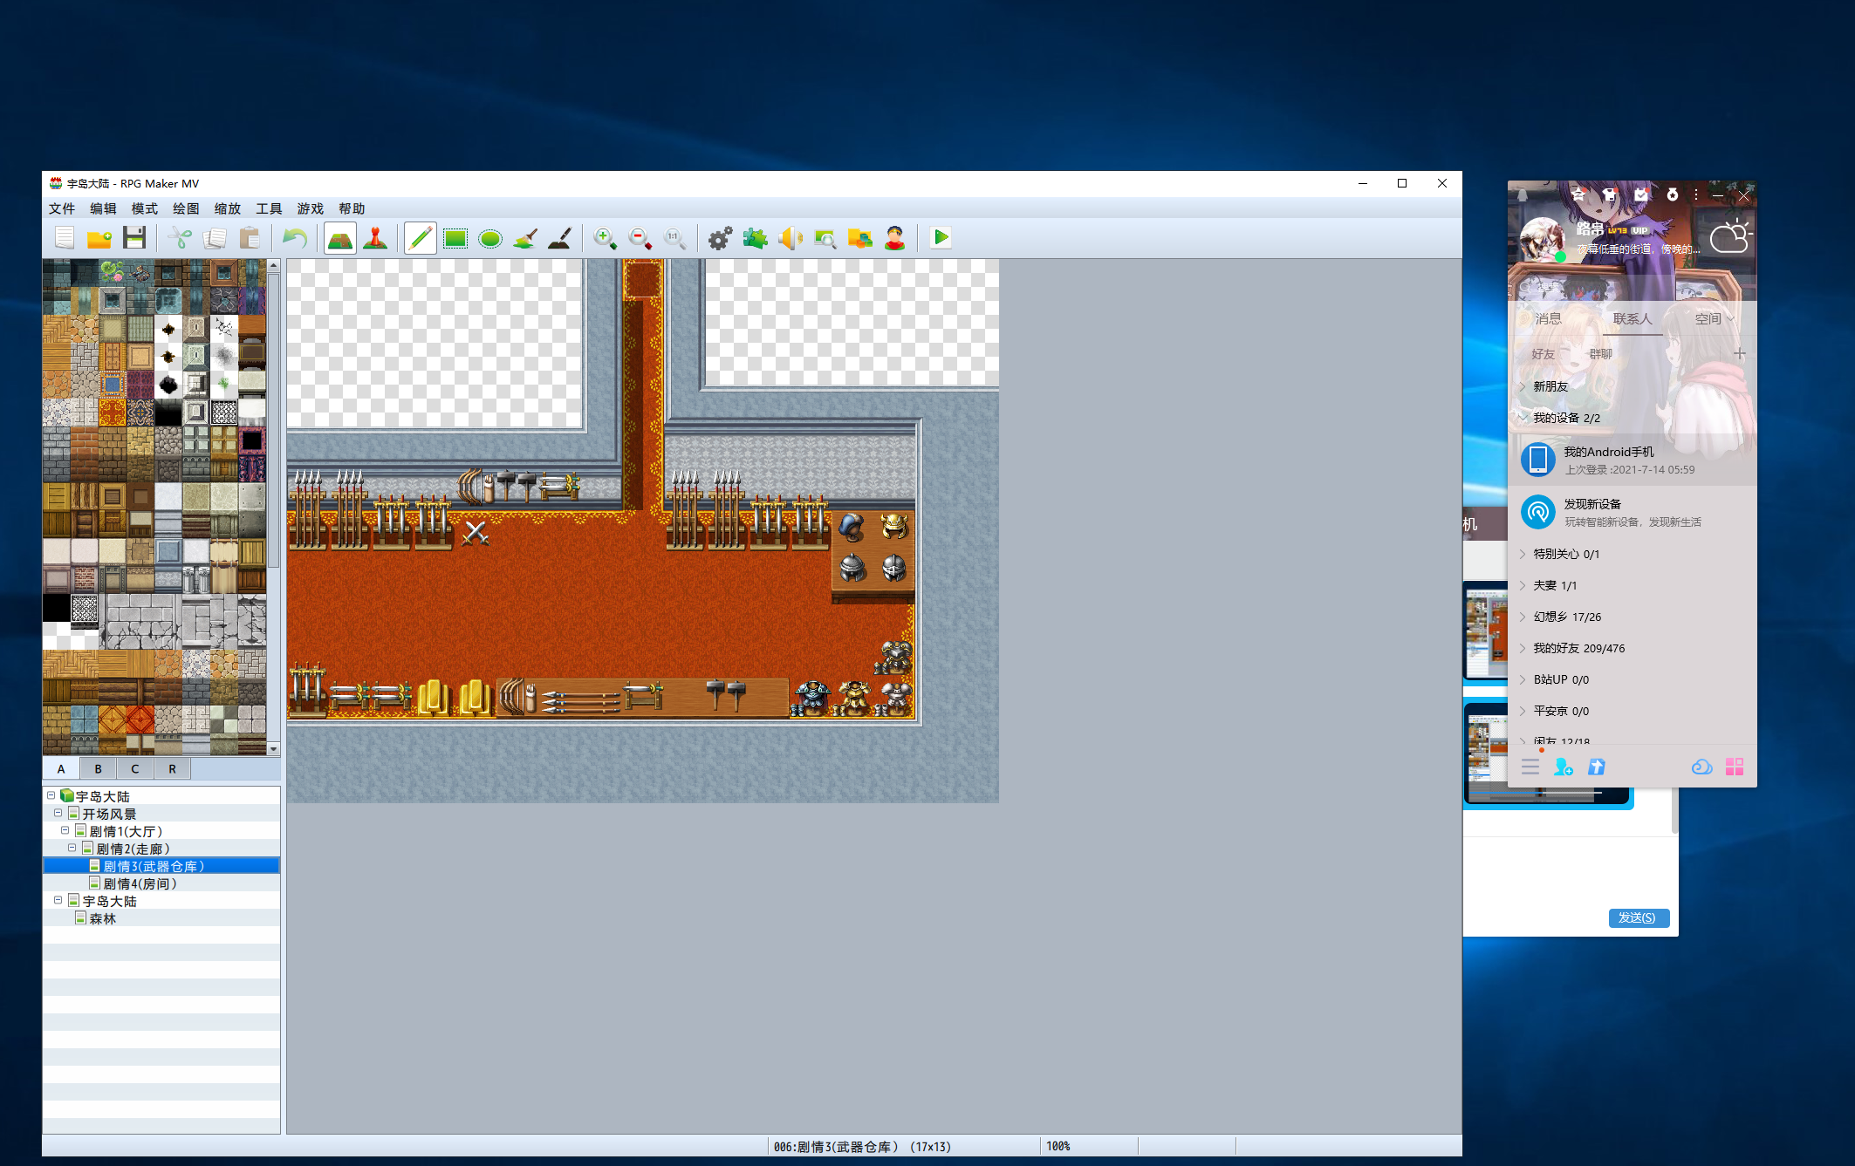Image resolution: width=1855 pixels, height=1166 pixels.
Task: Toggle the Ellipse drawing tool
Action: pos(490,238)
